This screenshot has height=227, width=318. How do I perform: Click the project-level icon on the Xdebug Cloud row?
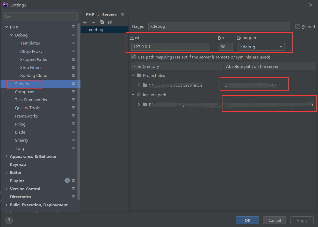click(74, 75)
